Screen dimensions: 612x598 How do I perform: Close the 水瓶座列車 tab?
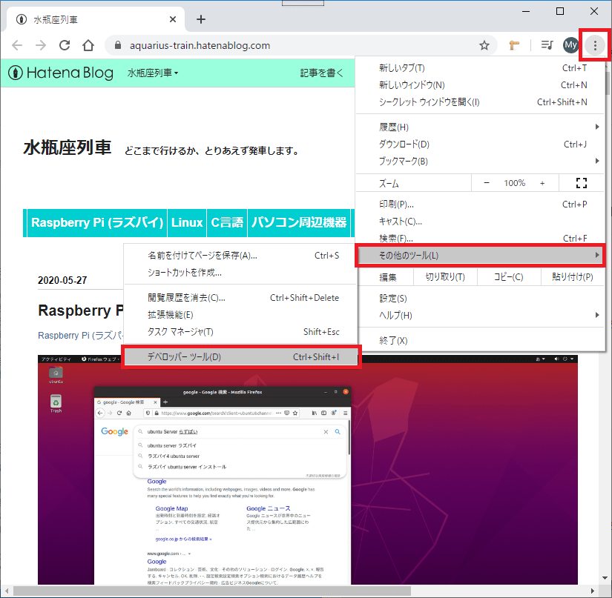(x=173, y=19)
